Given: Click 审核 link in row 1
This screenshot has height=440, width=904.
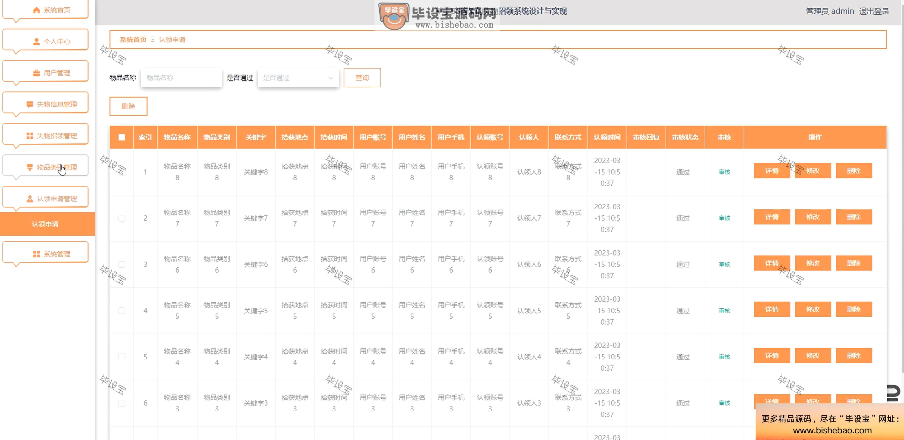Looking at the screenshot, I should pos(724,172).
